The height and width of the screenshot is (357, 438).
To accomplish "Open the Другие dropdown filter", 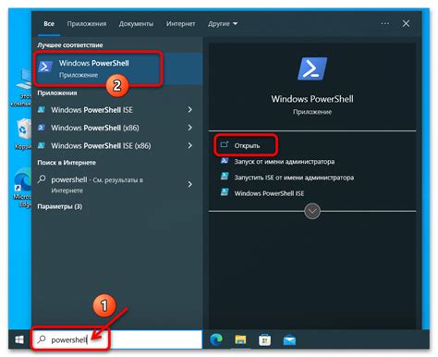I will [x=223, y=24].
